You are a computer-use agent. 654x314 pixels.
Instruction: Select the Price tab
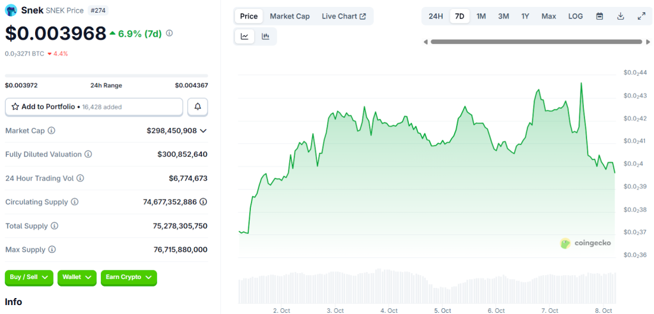pyautogui.click(x=249, y=16)
